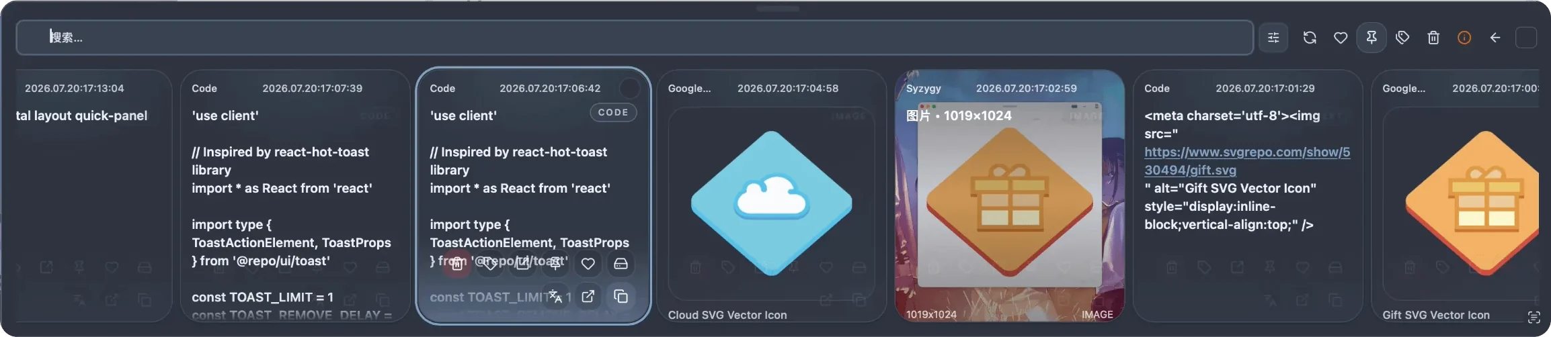Favorite the 17:07:39 code card with its heart
Viewport: 1551px width, 337px height.
(350, 267)
